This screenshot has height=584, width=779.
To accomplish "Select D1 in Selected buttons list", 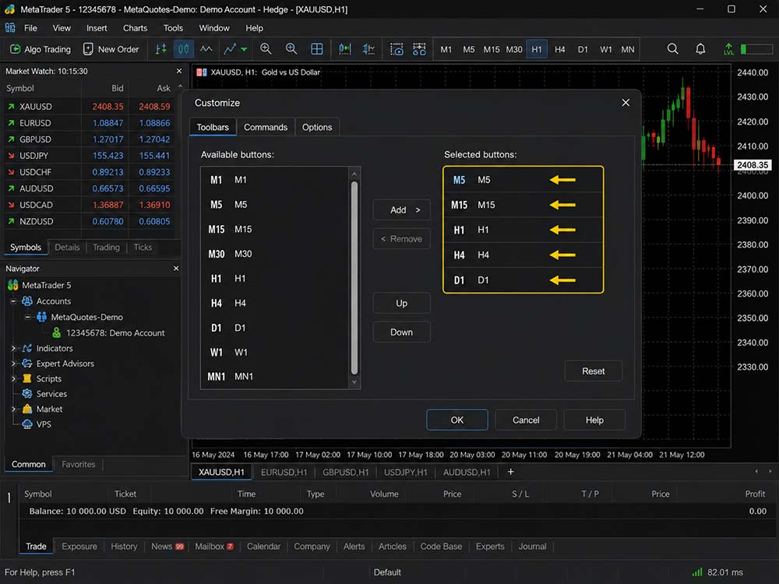I will coord(523,280).
